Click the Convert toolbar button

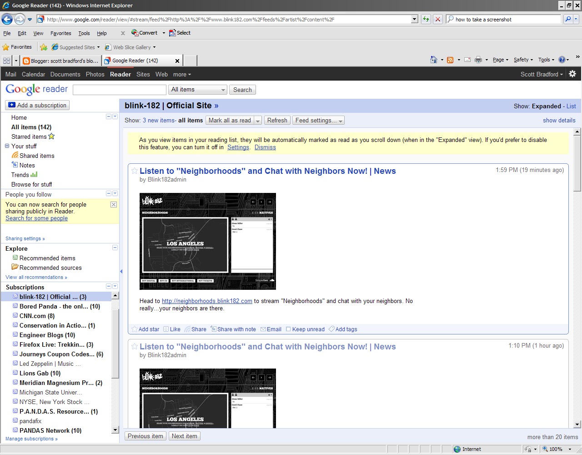tap(144, 33)
